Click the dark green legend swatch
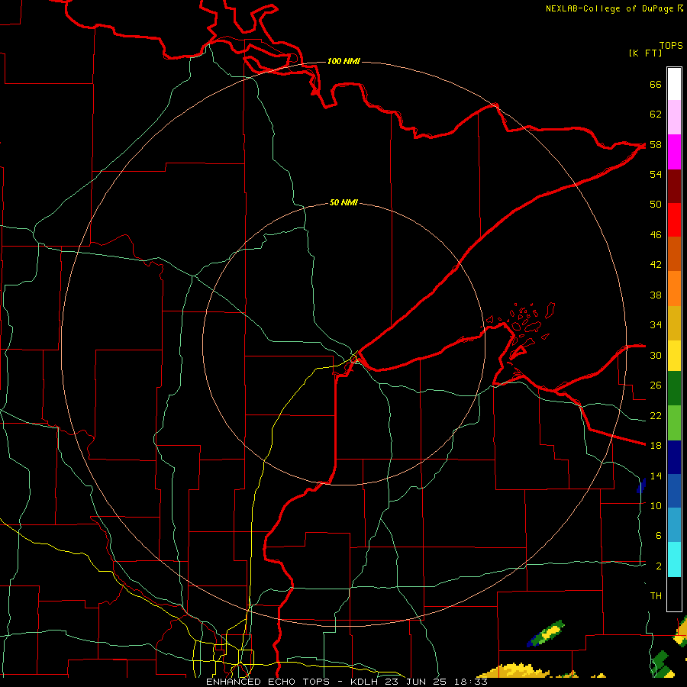687x687 pixels. tap(674, 389)
